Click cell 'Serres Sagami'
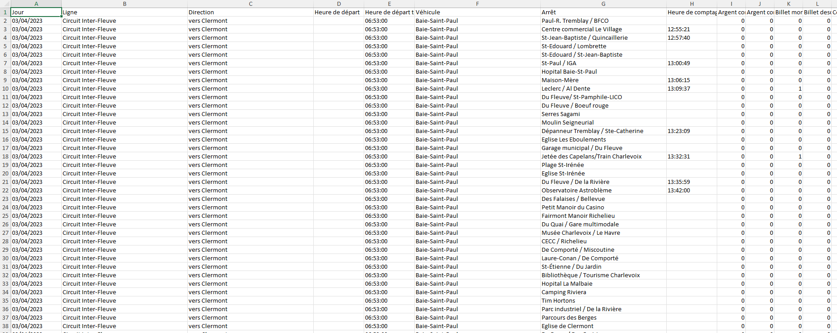The image size is (837, 333). point(604,114)
